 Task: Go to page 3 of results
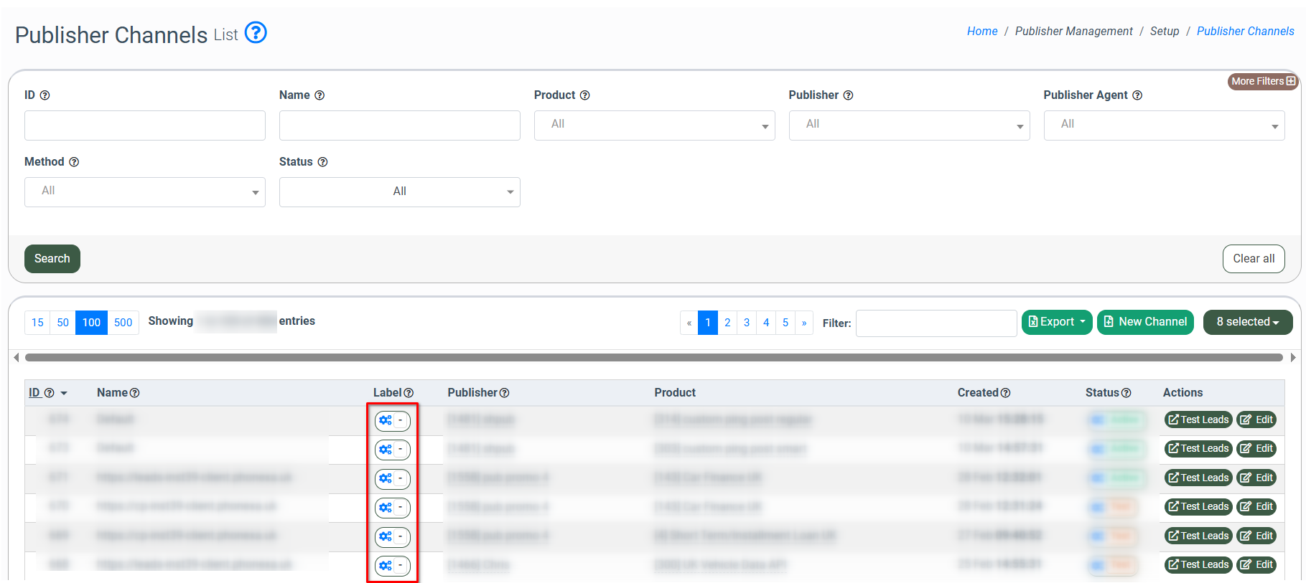click(x=747, y=323)
